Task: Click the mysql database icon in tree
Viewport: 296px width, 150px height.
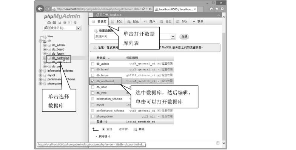Action: click(x=45, y=75)
